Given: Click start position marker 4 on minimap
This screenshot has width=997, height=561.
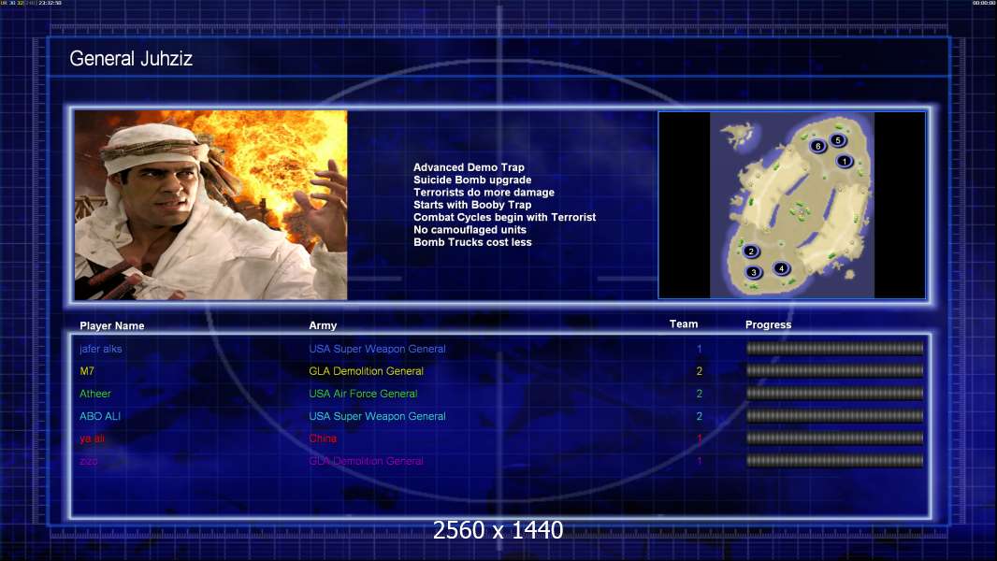Looking at the screenshot, I should point(782,268).
